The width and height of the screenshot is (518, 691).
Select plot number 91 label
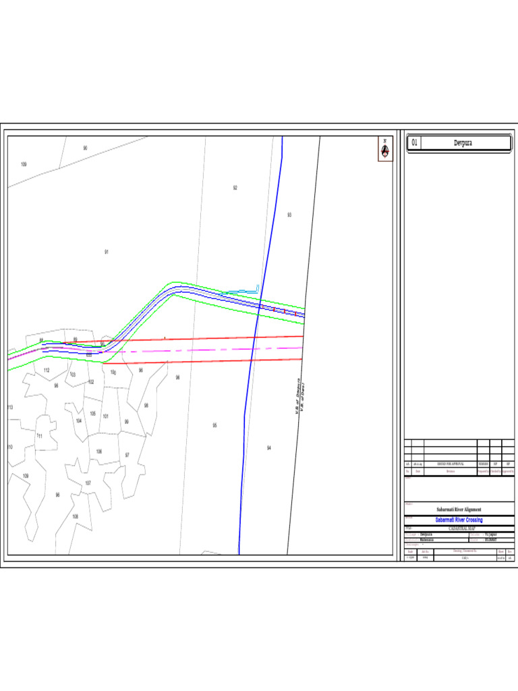coord(106,252)
